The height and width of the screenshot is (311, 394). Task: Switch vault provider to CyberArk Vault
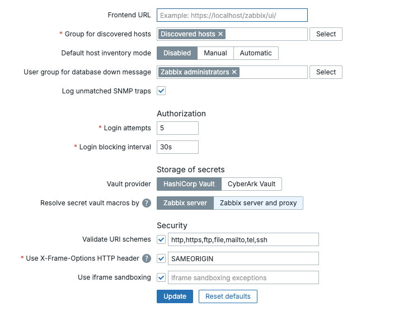(251, 184)
